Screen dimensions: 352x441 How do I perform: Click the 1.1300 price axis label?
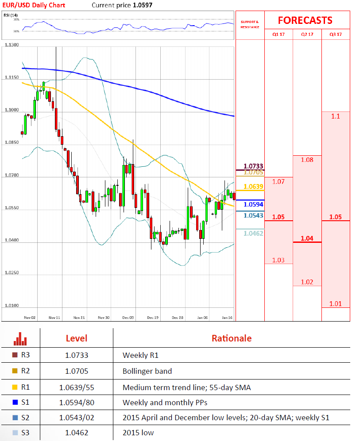pyautogui.click(x=12, y=45)
